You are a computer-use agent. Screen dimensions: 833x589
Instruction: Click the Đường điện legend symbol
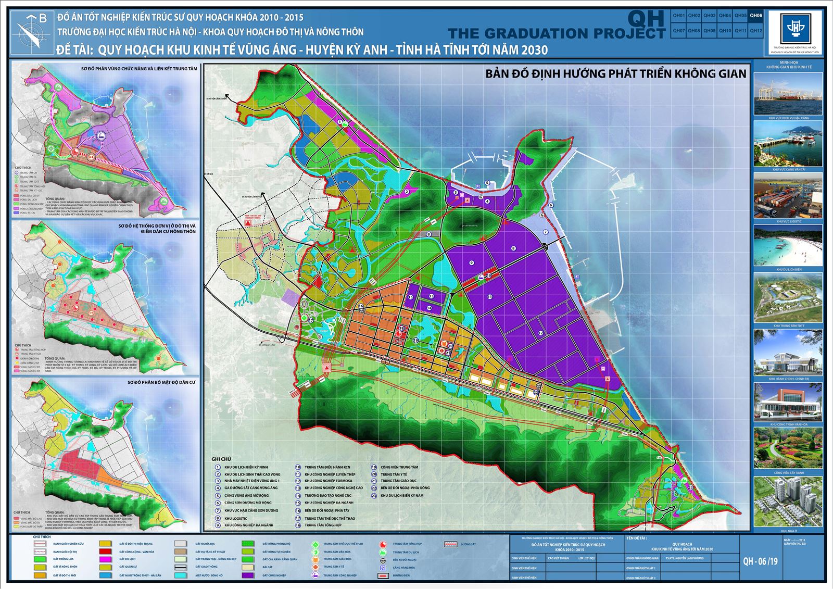tap(382, 576)
